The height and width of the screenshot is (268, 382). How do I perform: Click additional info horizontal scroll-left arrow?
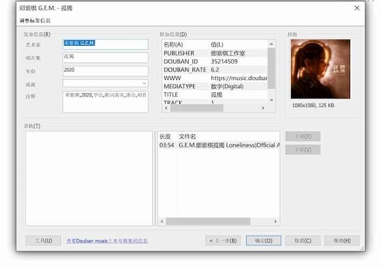166,108
